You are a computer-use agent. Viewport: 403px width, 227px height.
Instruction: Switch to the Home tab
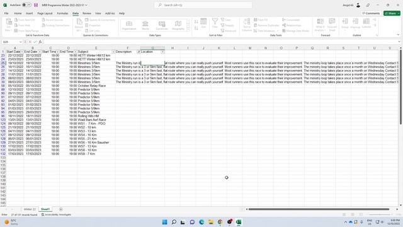pyautogui.click(x=18, y=13)
